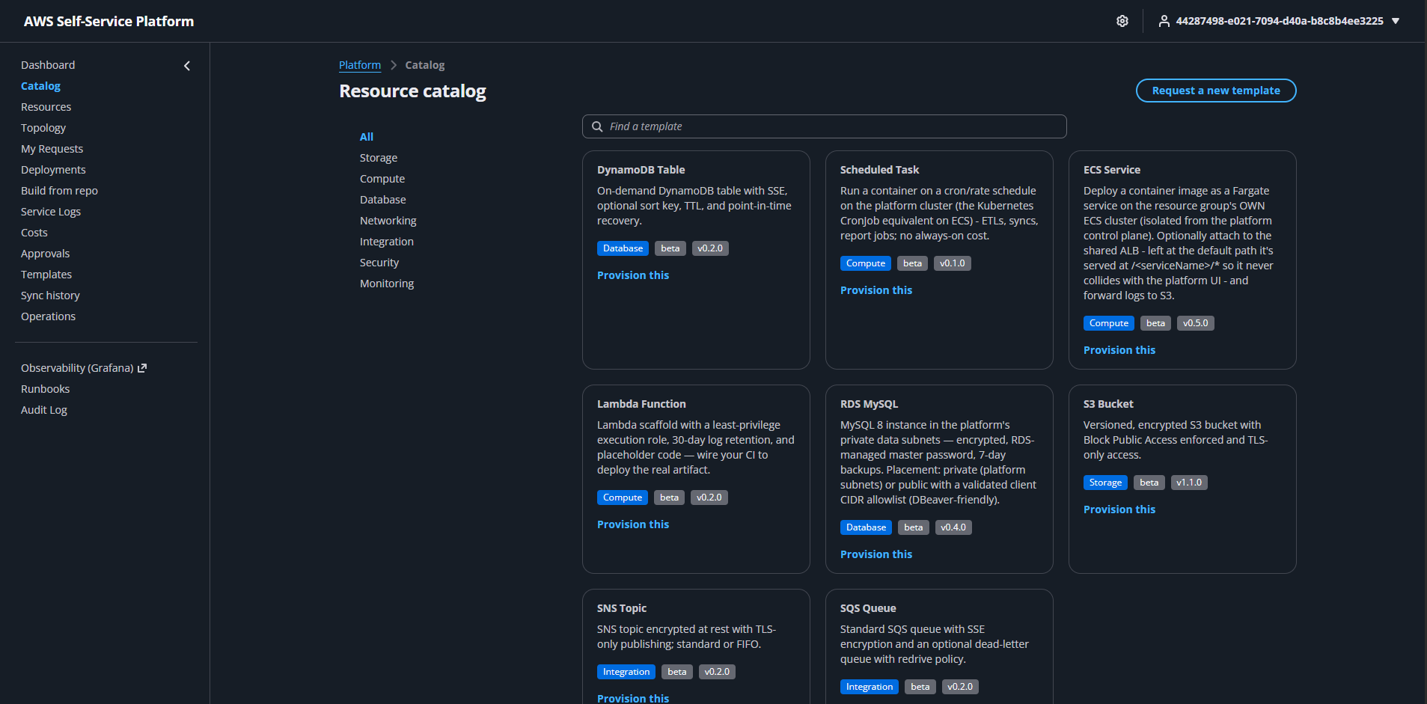Click Request a new template button
The image size is (1427, 704).
click(x=1215, y=91)
